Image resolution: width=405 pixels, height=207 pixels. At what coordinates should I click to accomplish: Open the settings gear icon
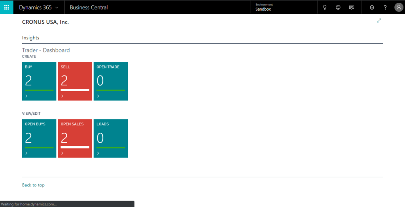pyautogui.click(x=372, y=7)
